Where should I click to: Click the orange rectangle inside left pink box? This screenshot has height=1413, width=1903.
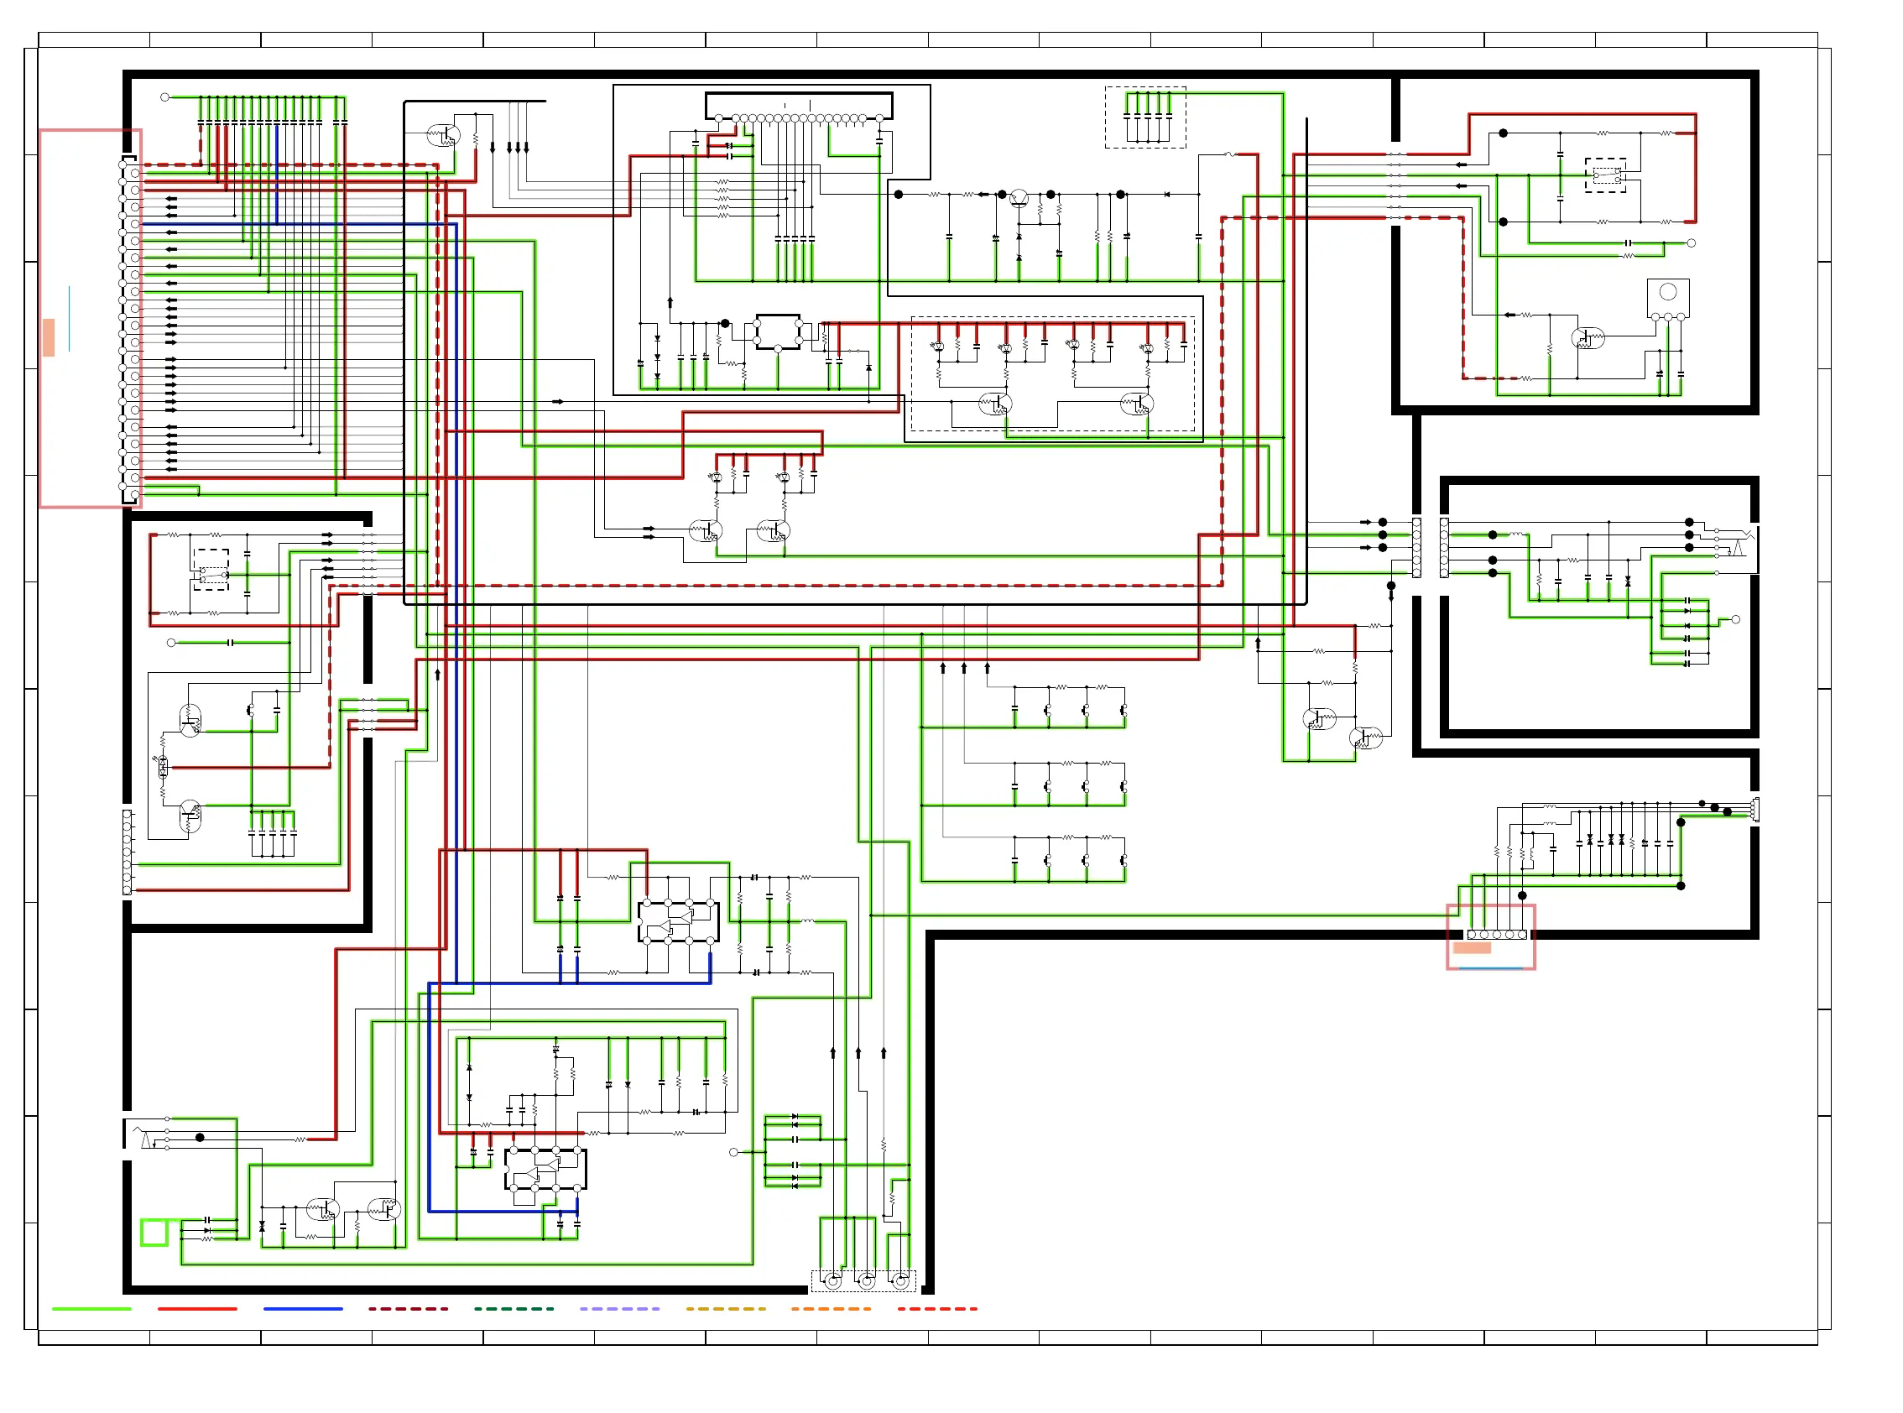coord(49,337)
